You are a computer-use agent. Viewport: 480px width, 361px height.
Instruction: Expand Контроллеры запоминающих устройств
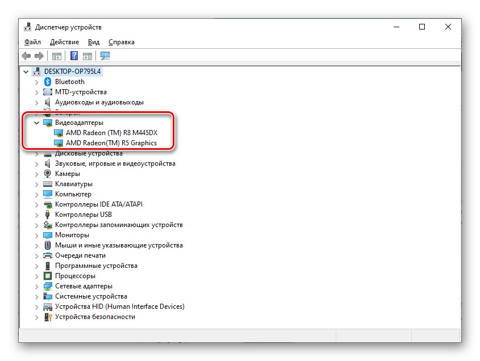click(37, 225)
